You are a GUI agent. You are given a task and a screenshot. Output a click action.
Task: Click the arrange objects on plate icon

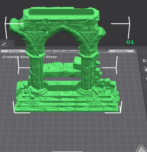coord(144,61)
